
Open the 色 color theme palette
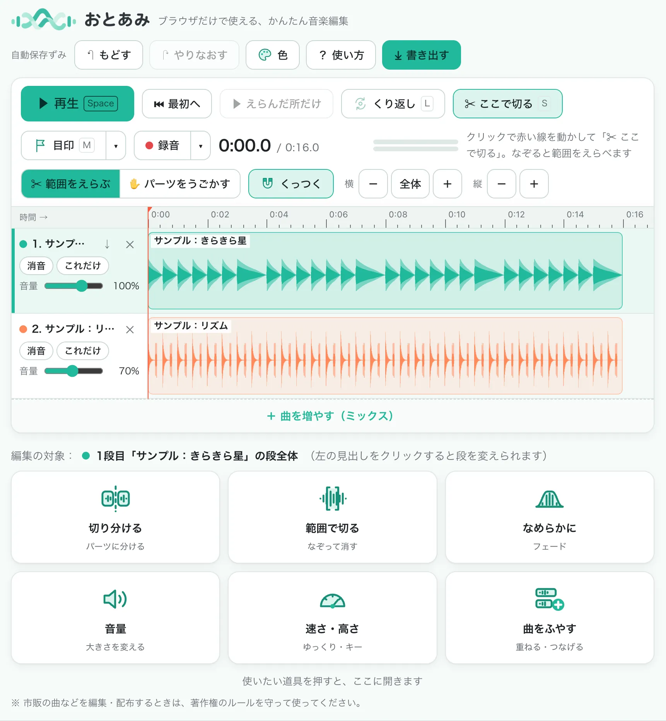pyautogui.click(x=273, y=55)
